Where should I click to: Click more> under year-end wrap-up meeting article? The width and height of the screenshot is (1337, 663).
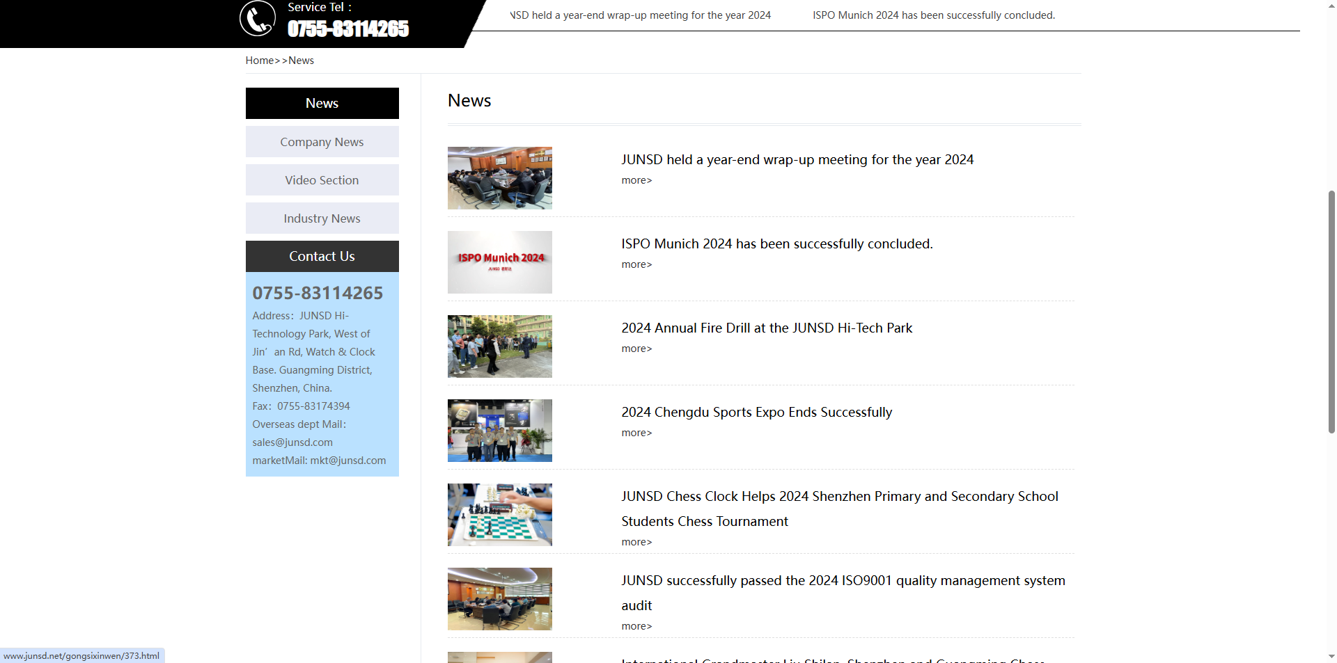click(636, 180)
